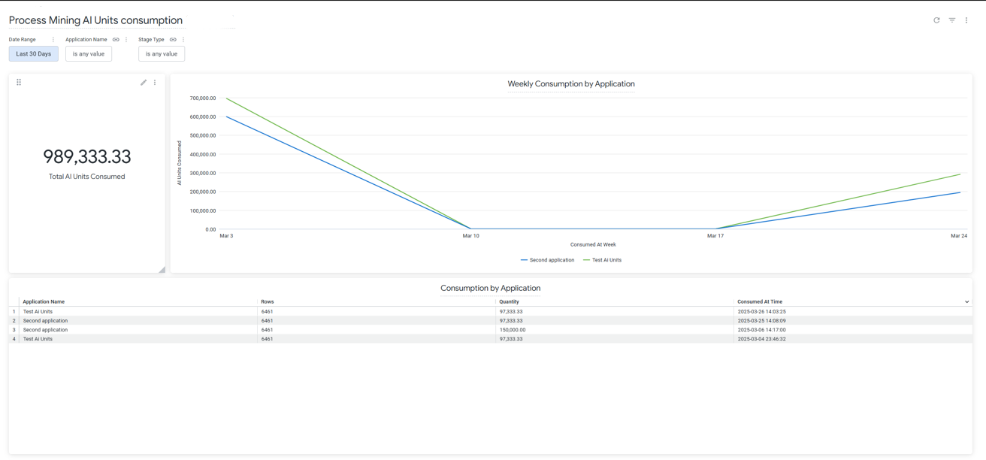The image size is (986, 460).
Task: Open Total AI Units tile menu
Action: 155,83
